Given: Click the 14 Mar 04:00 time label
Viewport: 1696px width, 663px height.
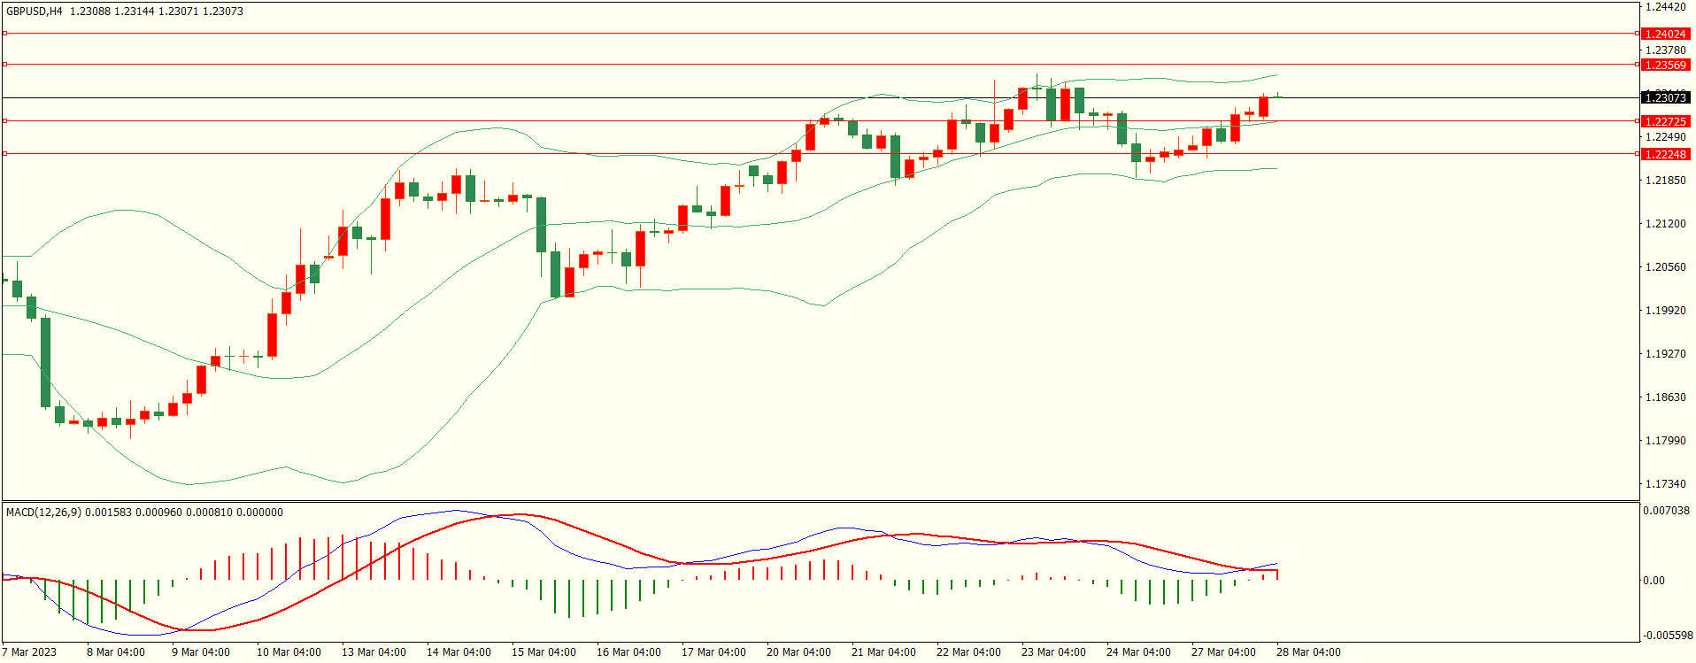Looking at the screenshot, I should point(459,652).
